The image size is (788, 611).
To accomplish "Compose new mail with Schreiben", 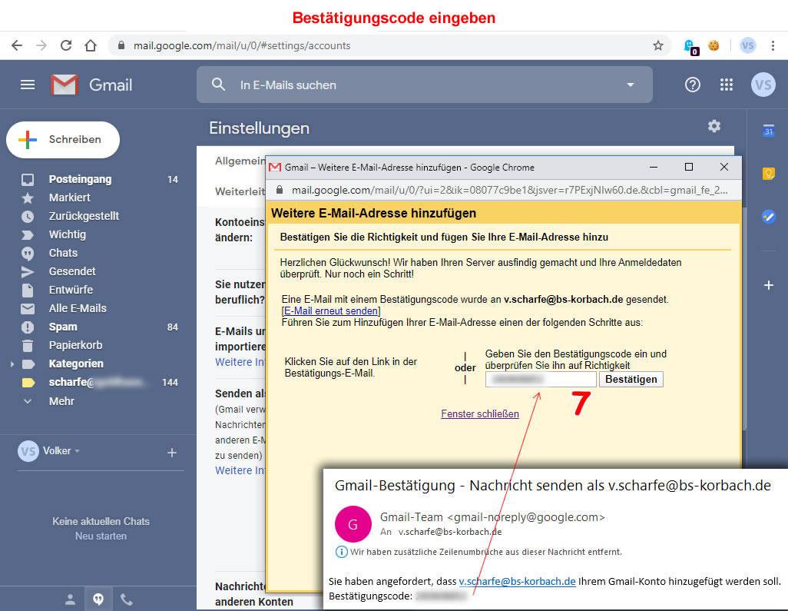I will (63, 139).
